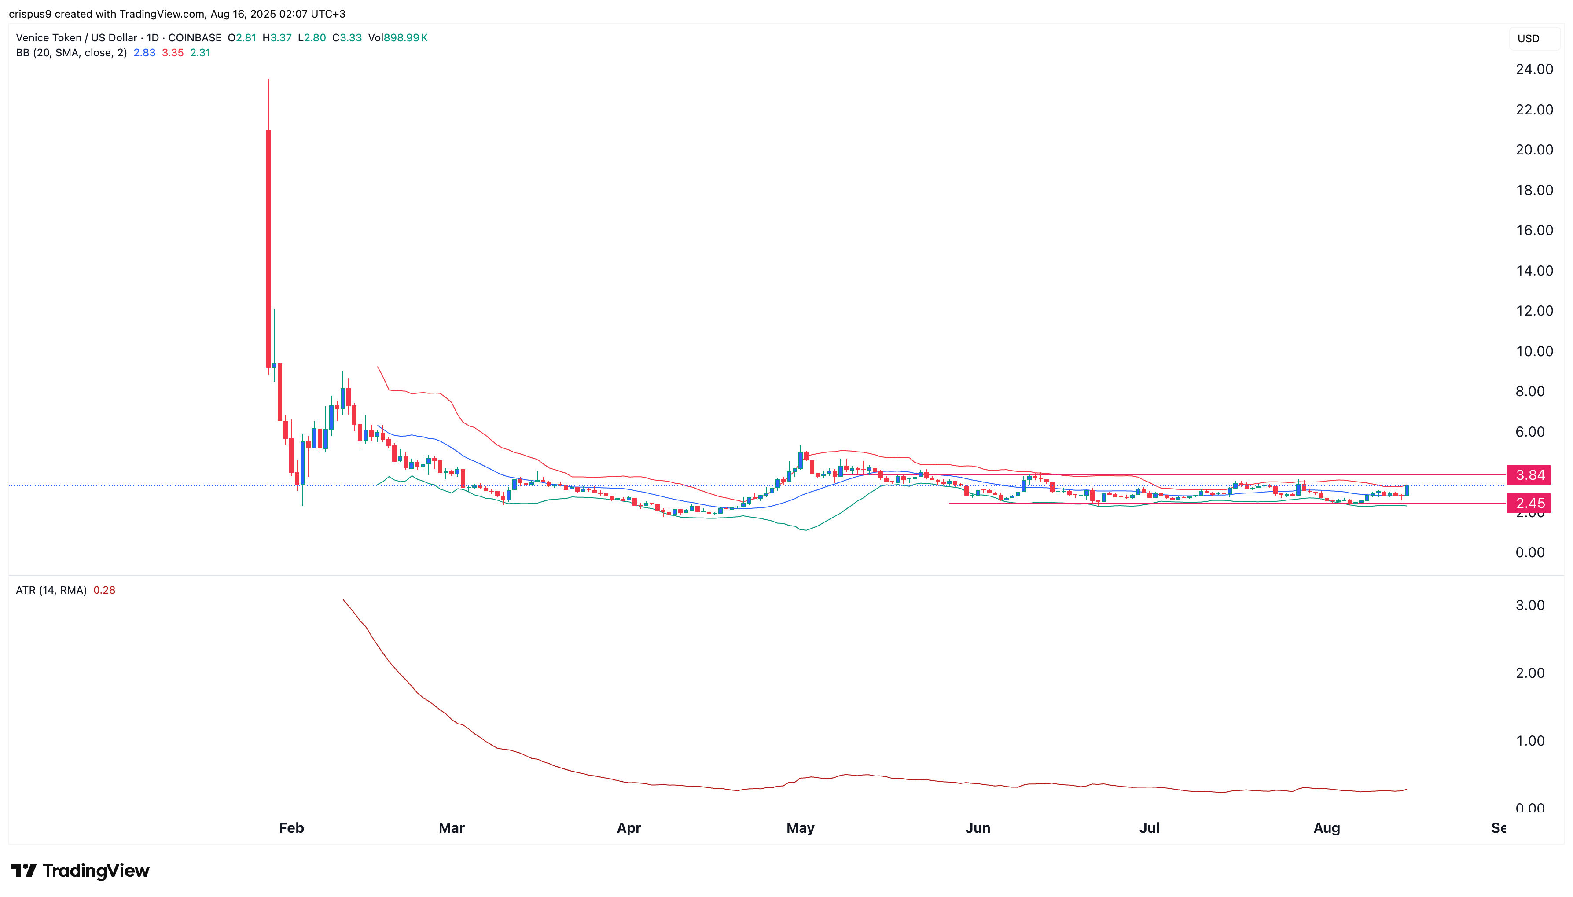Viewport: 1573px width, 897px height.
Task: Click the Jul label on time axis
Action: click(1149, 828)
